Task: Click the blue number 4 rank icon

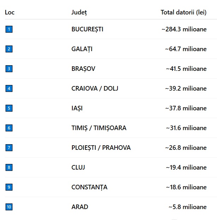Action: pyautogui.click(x=9, y=88)
